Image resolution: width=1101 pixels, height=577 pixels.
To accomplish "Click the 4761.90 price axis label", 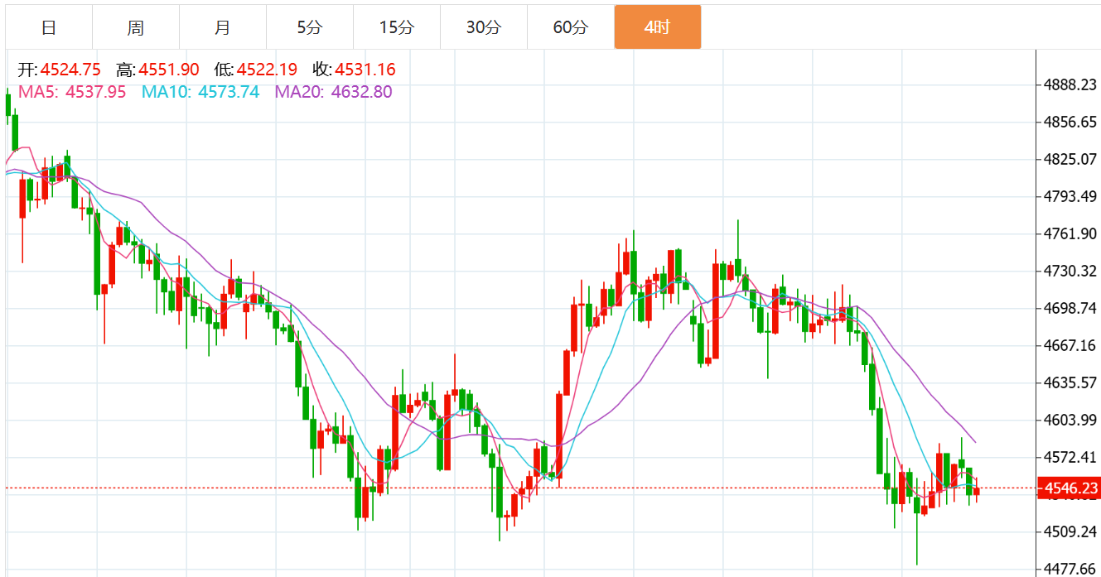I will click(x=1070, y=234).
